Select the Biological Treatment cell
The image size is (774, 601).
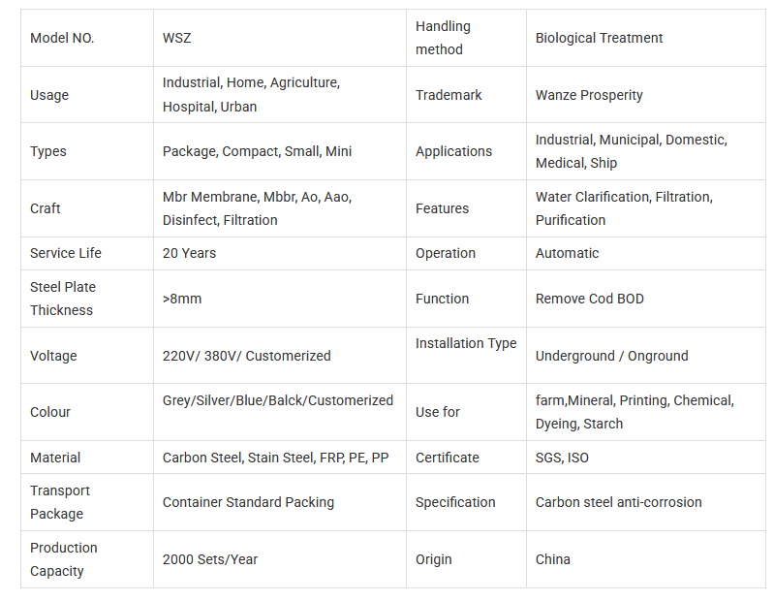[x=599, y=38]
